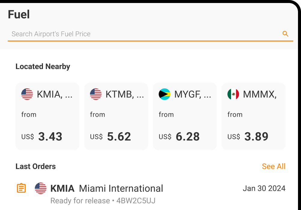Open the KMIA nearby fuel card
The image size is (301, 210).
tap(47, 116)
